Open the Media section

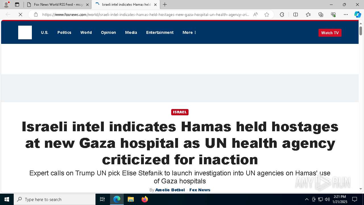(131, 32)
